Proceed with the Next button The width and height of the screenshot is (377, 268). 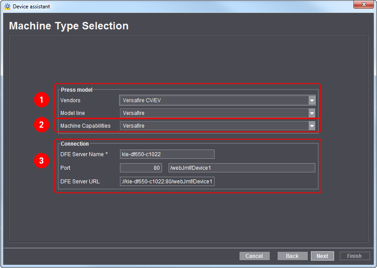click(x=322, y=256)
